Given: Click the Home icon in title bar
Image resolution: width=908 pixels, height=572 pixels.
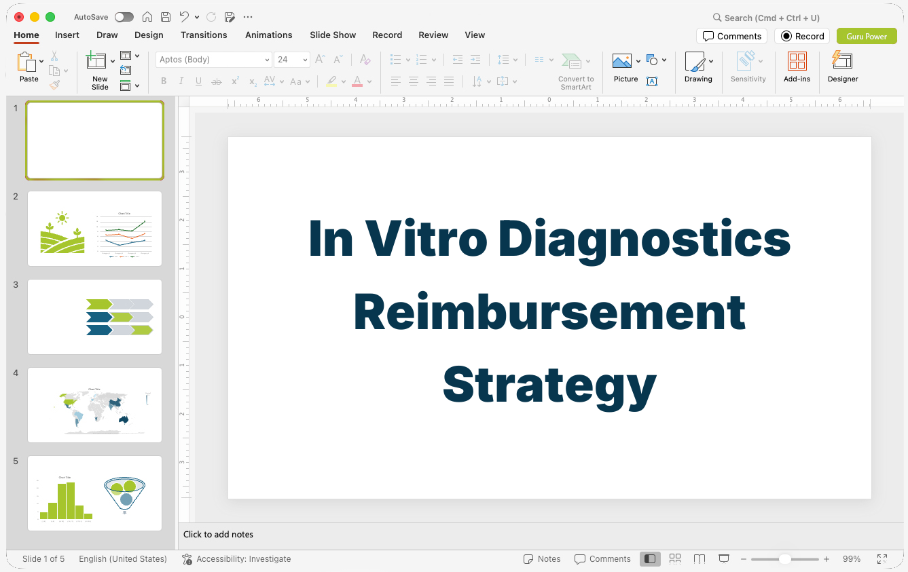Looking at the screenshot, I should click(x=147, y=17).
